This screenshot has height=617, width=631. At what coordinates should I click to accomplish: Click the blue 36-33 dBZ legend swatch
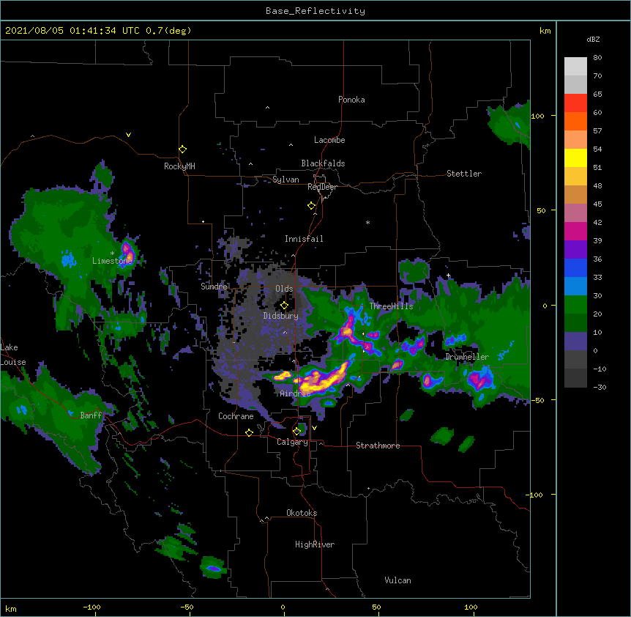coord(575,267)
